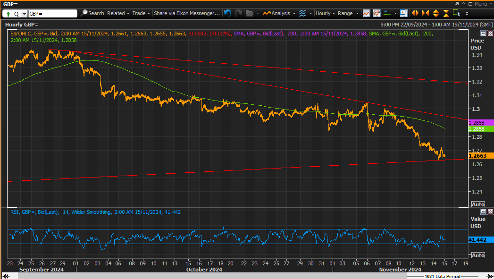Close the RSI panel
494x279 pixels.
491,211
